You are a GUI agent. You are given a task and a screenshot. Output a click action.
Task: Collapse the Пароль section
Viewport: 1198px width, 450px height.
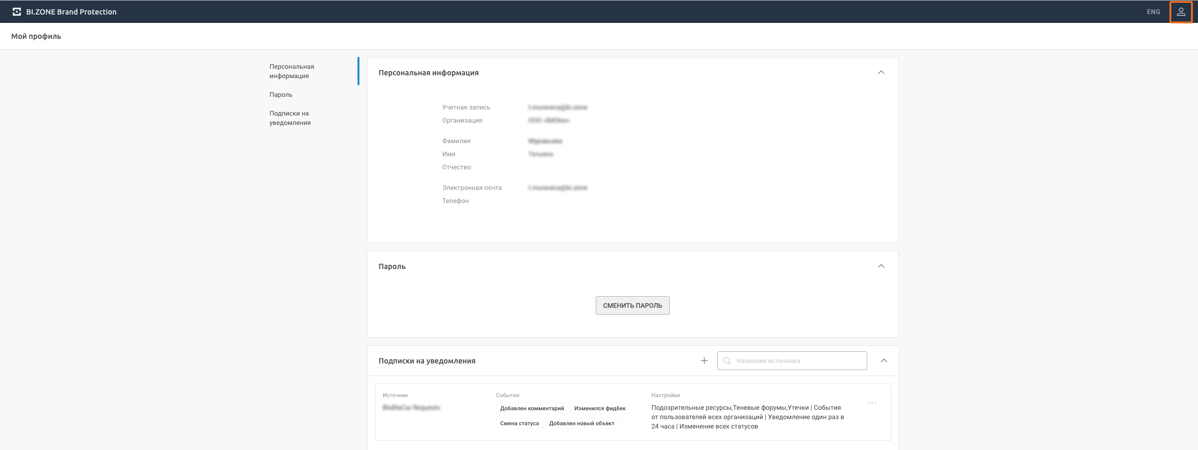(881, 266)
